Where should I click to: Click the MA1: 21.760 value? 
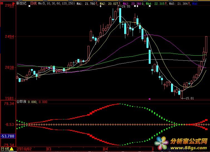(x=86, y=4)
